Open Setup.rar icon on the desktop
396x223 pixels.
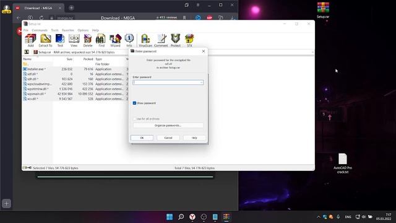(323, 10)
